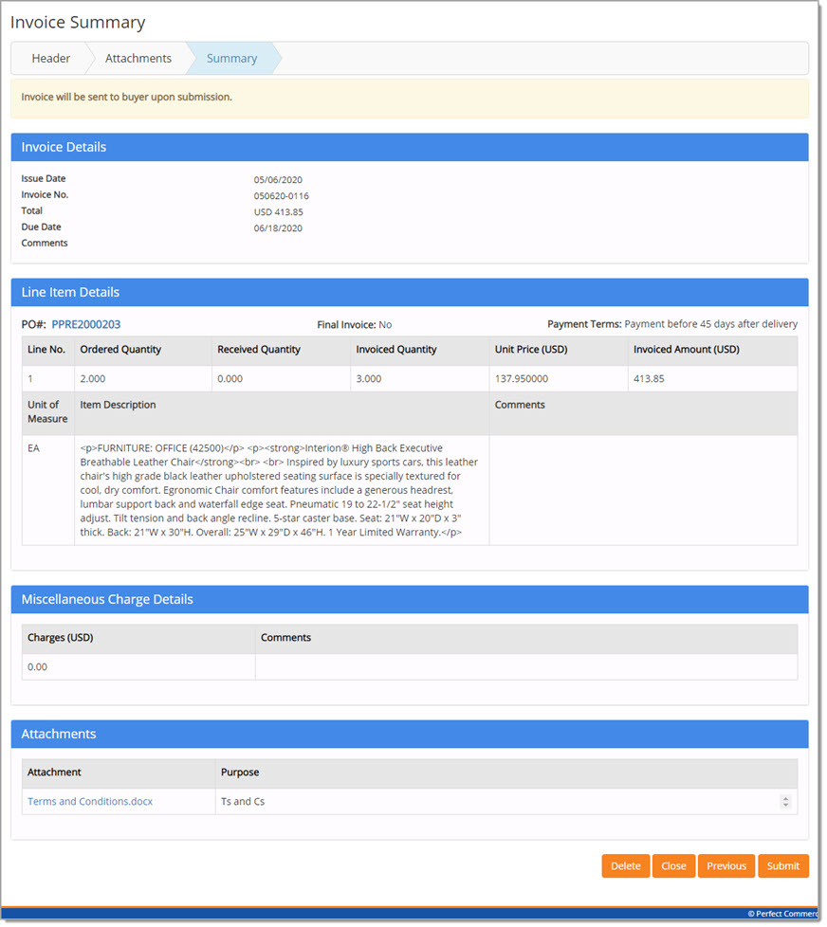The height and width of the screenshot is (927, 827).
Task: Select the Charges value 0.00
Action: coord(35,666)
